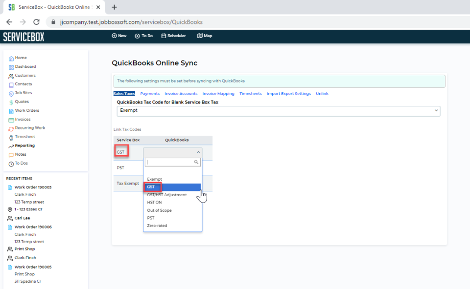Click the To Dos clock icon
This screenshot has height=289, width=470.
pyautogui.click(x=11, y=164)
